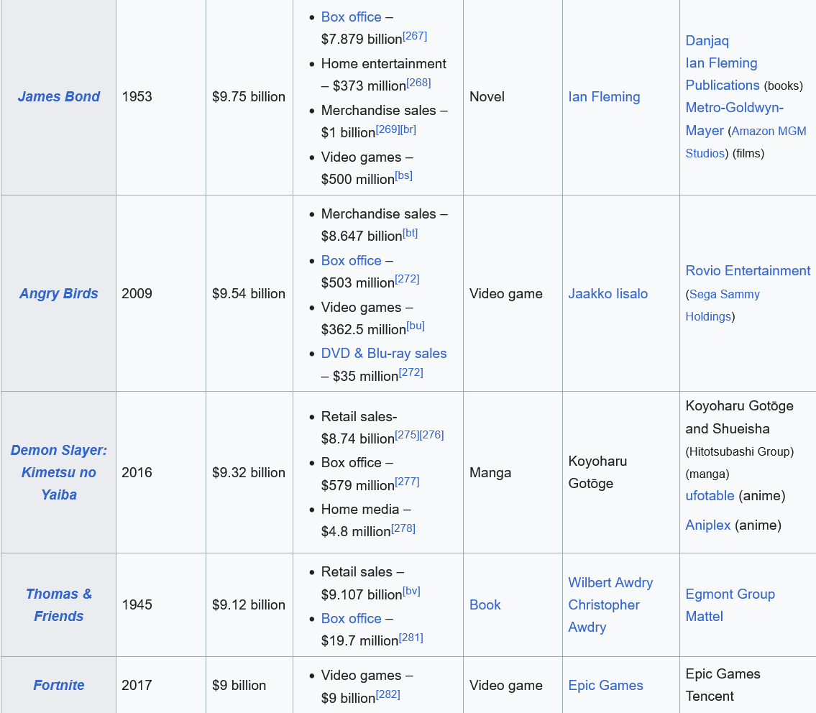Open the James Bond franchise link
The image size is (816, 713).
point(59,97)
